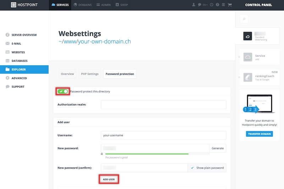This screenshot has width=284, height=189.
Task: Click the lock icon under password field
Action: point(102,154)
